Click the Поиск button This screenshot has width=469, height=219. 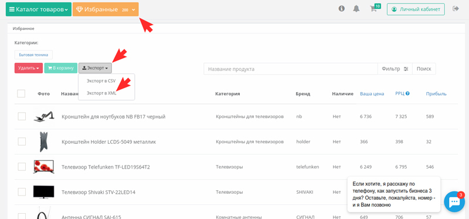[424, 69]
